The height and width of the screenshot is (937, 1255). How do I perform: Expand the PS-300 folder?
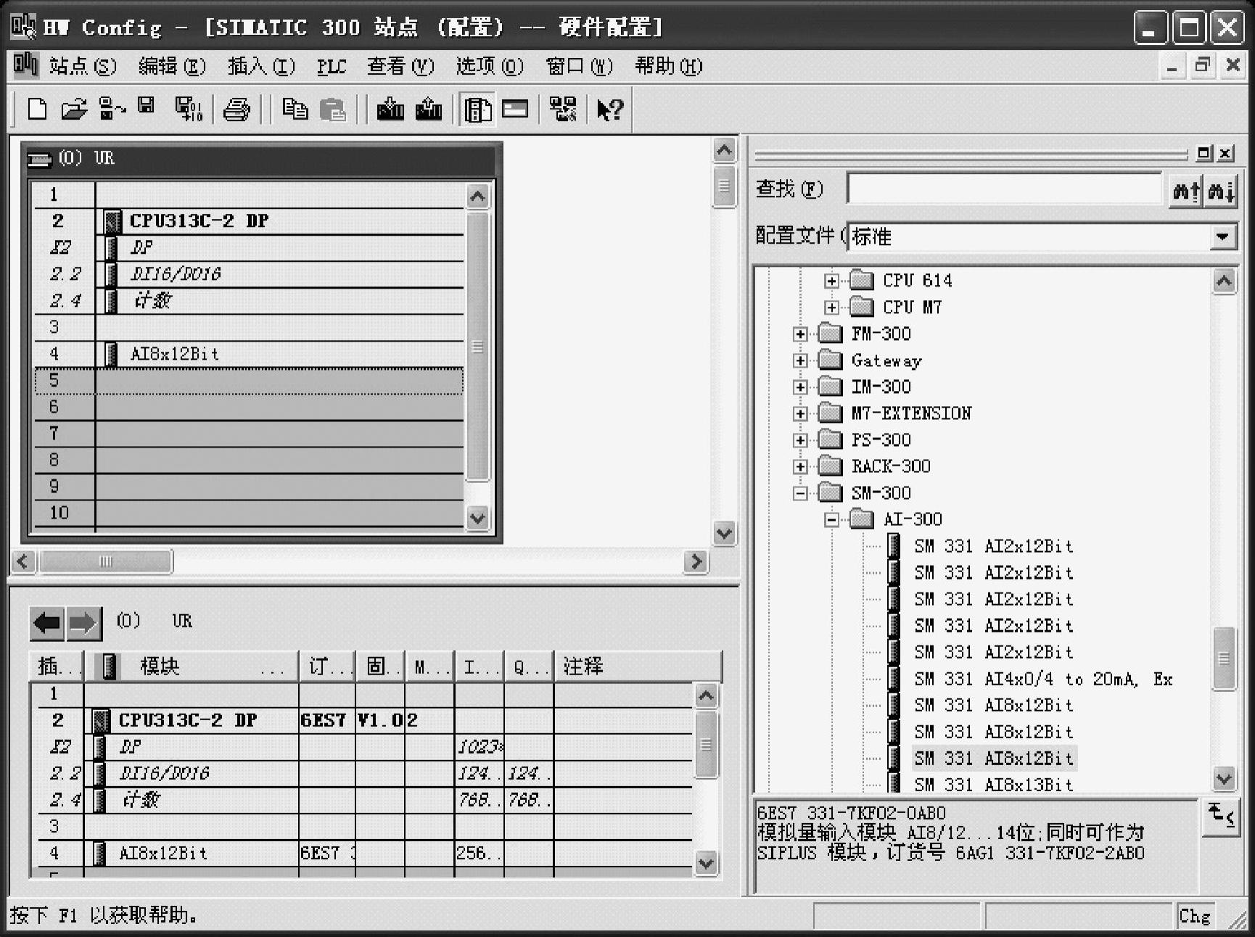pos(800,440)
